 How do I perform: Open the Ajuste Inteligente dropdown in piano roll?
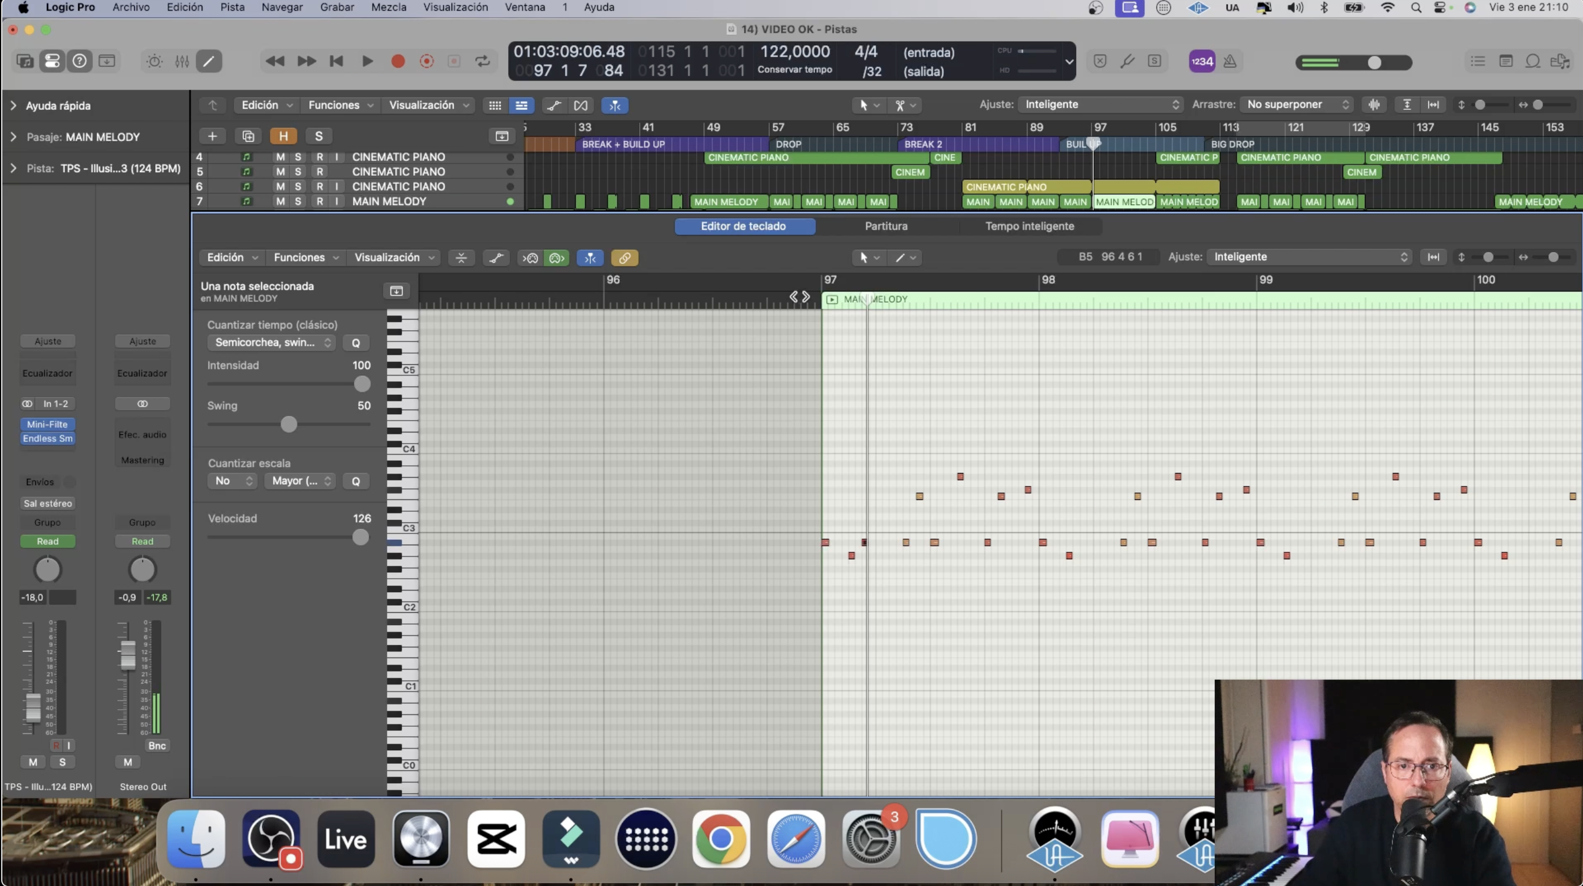(x=1310, y=257)
